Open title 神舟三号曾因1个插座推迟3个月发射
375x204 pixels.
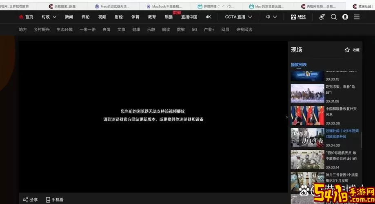(342, 178)
